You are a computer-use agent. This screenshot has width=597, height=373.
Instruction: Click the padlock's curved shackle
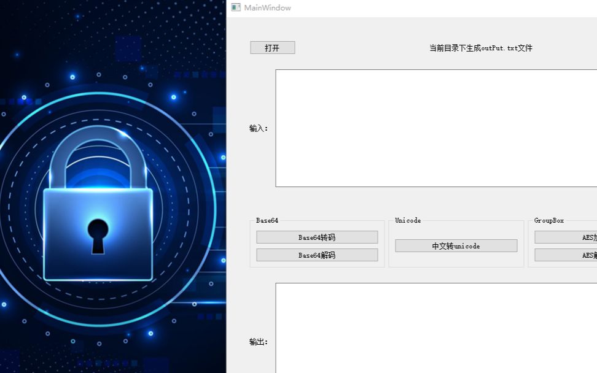(x=98, y=156)
